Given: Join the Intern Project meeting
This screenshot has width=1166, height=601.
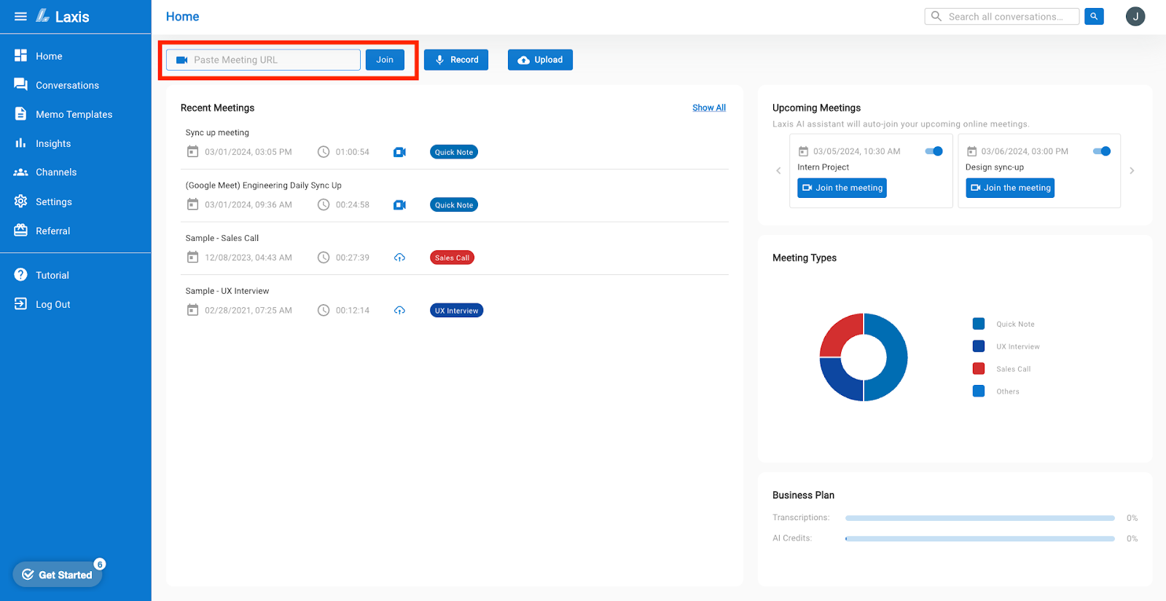Looking at the screenshot, I should [842, 188].
